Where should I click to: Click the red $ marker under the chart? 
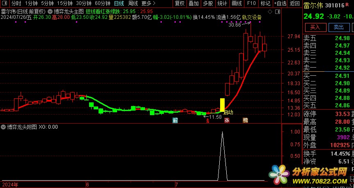tap(208, 121)
